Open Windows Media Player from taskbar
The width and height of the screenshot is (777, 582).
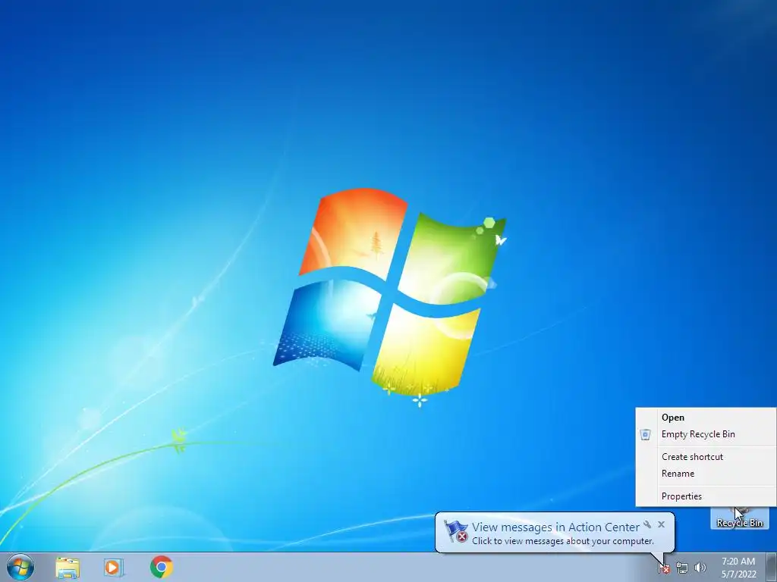point(114,567)
